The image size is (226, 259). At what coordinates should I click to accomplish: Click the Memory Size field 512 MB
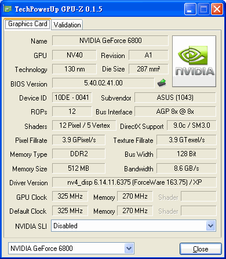pyautogui.click(x=79, y=168)
